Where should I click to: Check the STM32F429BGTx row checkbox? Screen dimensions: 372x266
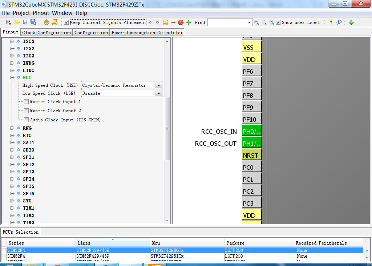click(x=4, y=250)
